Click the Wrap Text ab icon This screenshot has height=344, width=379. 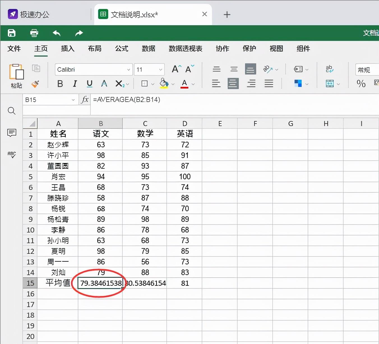coord(330,69)
